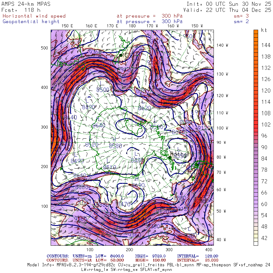The width and height of the screenshot is (273, 273).
Task: Click the 'Model Info: MPASv8.2.3' line
Action: pos(149,265)
